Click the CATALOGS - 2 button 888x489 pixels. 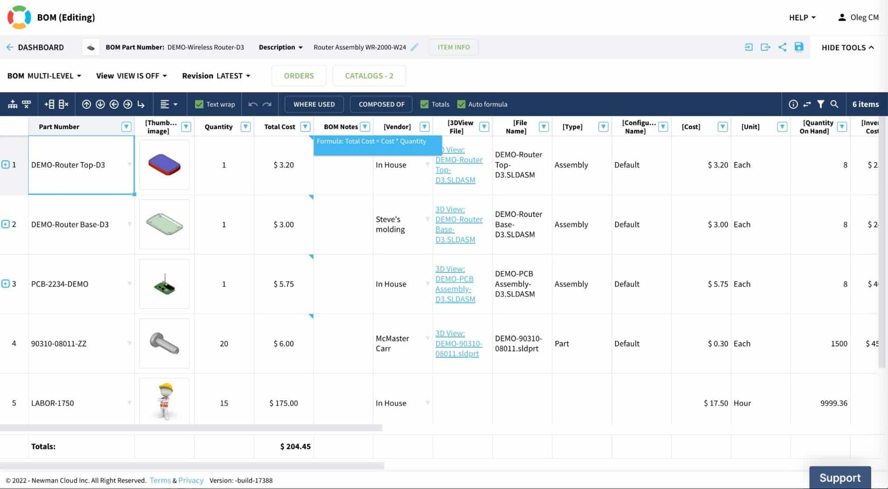click(x=369, y=76)
